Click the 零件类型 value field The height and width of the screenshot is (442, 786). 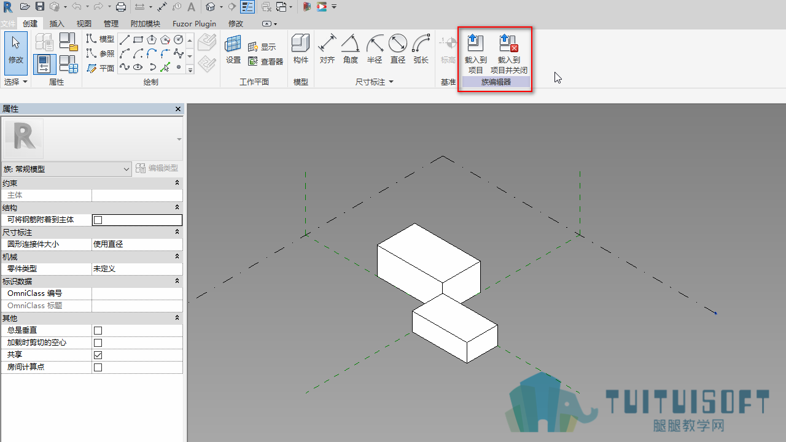point(137,269)
